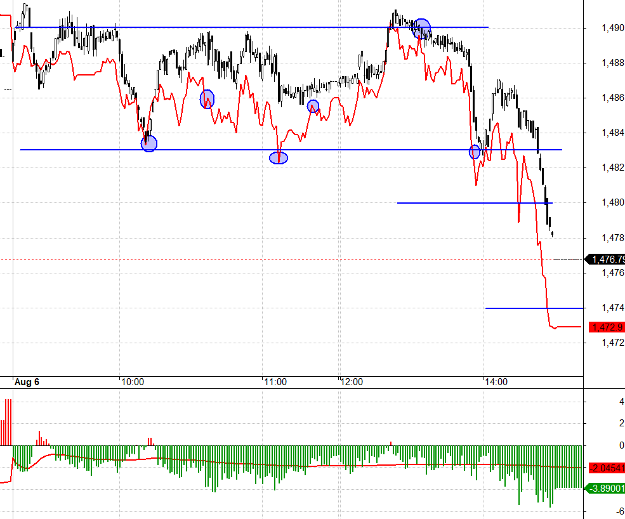The image size is (625, 519).
Task: Select the red 1,472.9 price tag
Action: 607,327
